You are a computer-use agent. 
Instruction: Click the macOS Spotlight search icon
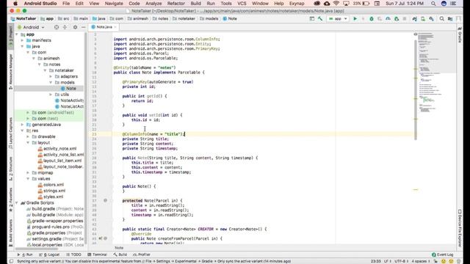tap(433, 4)
